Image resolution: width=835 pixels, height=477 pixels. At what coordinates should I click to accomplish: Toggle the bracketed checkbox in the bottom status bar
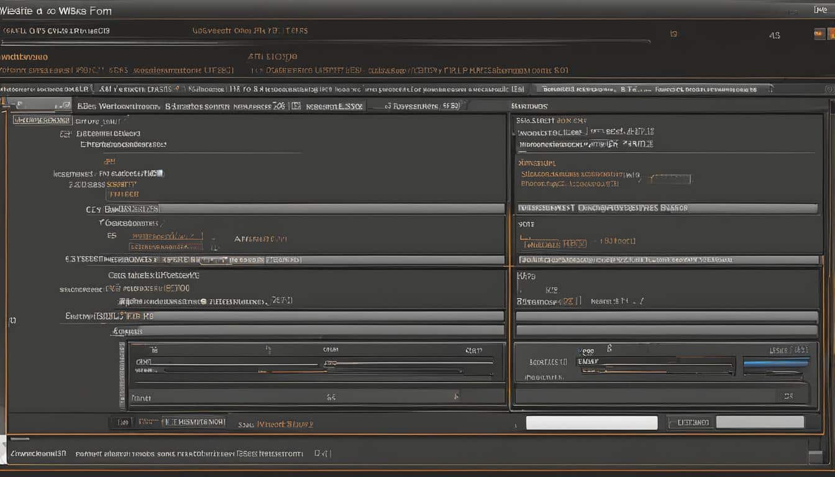coord(322,454)
